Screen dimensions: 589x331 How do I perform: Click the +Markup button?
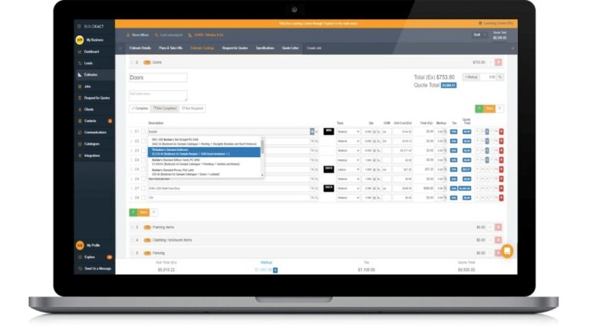tap(471, 77)
